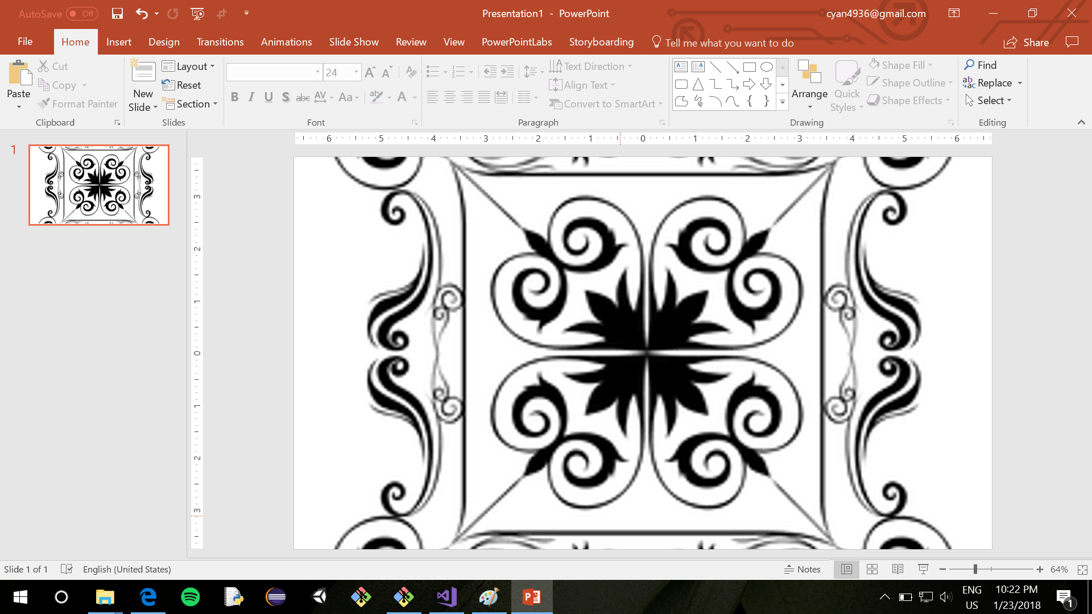Screen dimensions: 1092x614
Task: Center align the paragraph text
Action: [450, 97]
